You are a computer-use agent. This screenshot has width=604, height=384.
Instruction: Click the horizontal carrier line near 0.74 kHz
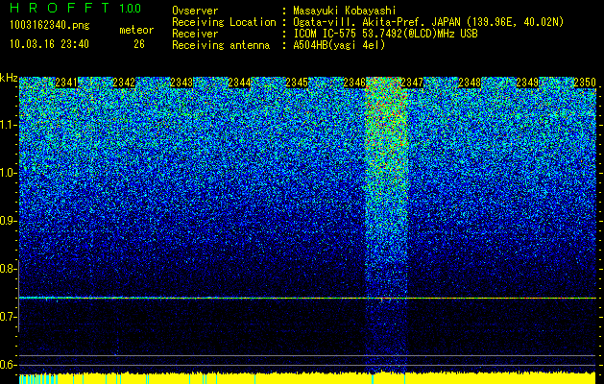pyautogui.click(x=307, y=298)
